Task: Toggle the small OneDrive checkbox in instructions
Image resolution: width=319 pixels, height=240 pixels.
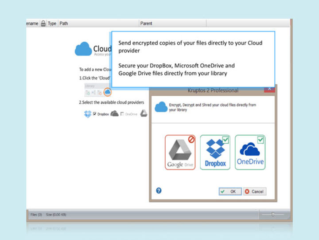Action: [x=122, y=114]
